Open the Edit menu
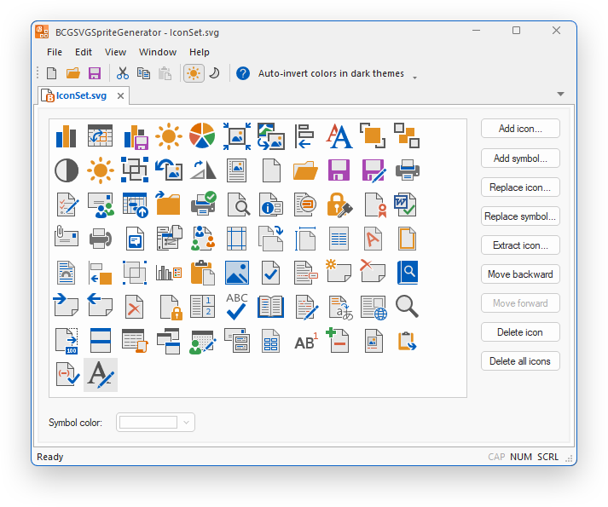This screenshot has height=507, width=608. tap(84, 52)
